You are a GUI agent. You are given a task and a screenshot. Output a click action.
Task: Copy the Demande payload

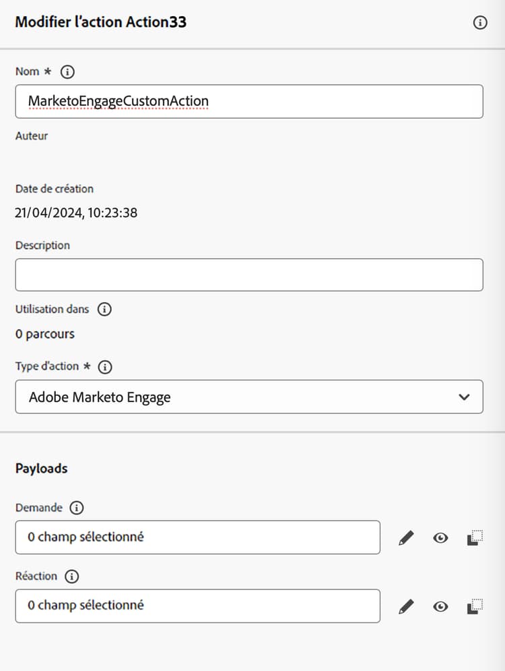pos(475,538)
